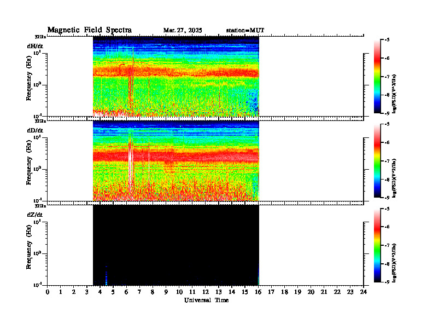The height and width of the screenshot is (335, 433).
Task: Click the "16" hour tick label
Action: pyautogui.click(x=258, y=292)
